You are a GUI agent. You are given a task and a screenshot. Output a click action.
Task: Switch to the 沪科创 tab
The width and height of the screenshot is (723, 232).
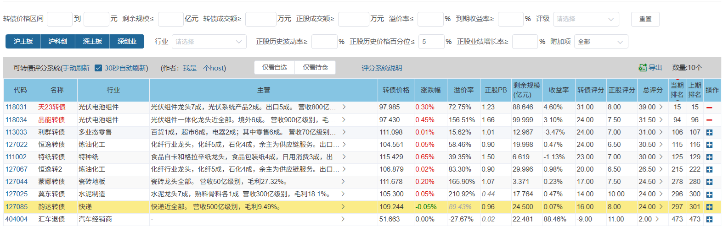58,41
